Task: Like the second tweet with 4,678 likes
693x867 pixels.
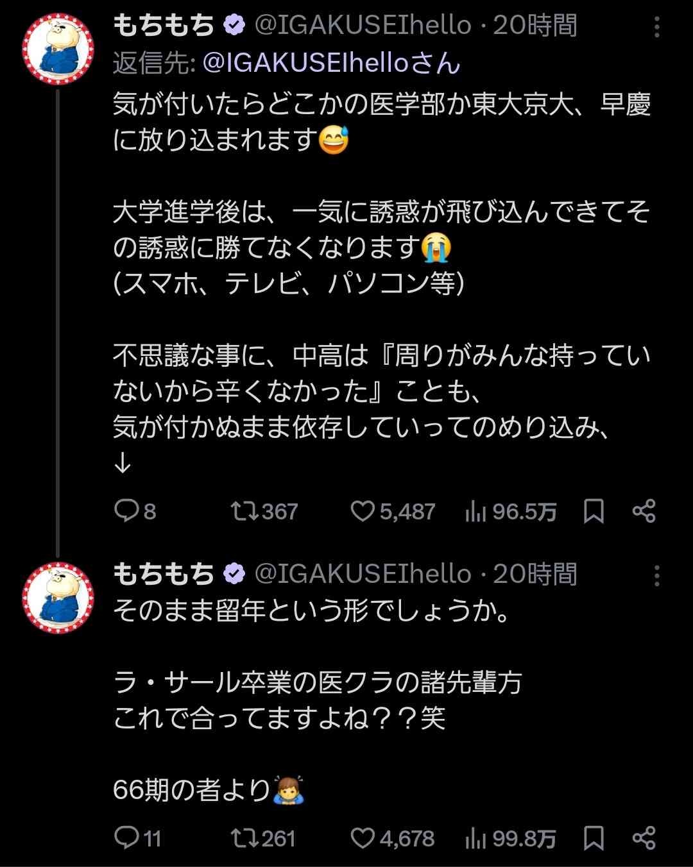Action: [x=363, y=838]
